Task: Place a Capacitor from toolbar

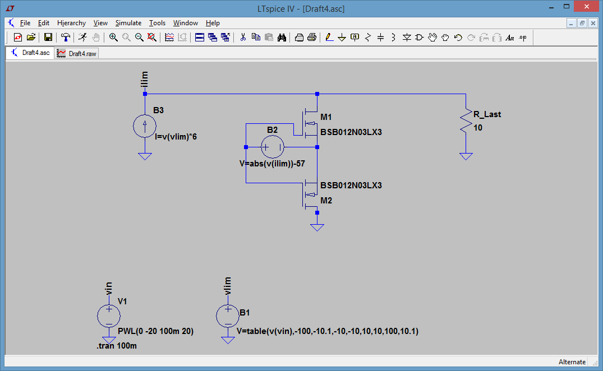Action: 381,37
